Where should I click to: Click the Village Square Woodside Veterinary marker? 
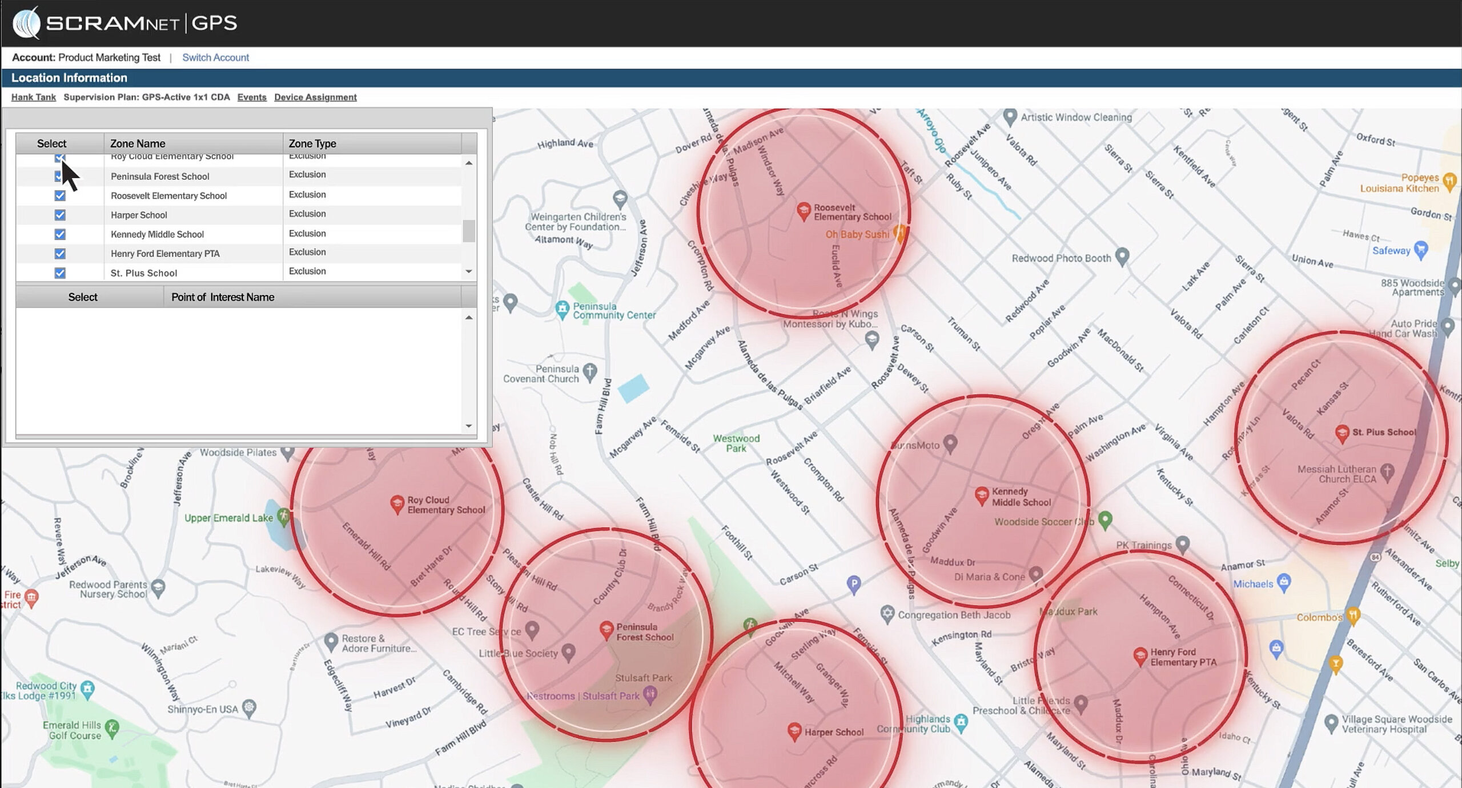coord(1331,723)
